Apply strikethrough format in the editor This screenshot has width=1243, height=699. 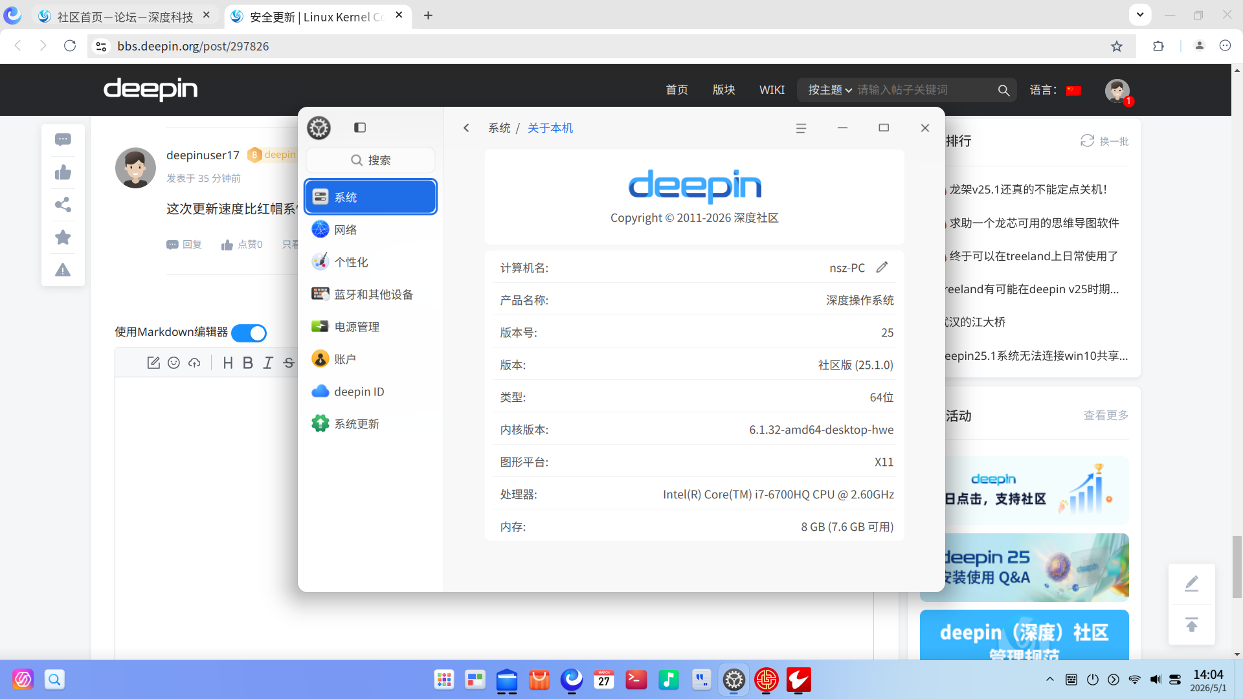tap(289, 362)
